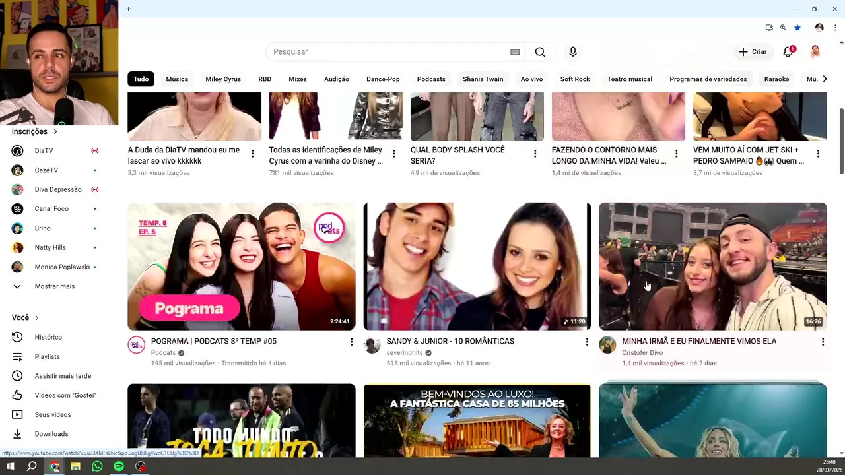Play the MINHA IRMÃ E EU thumbnail
The height and width of the screenshot is (475, 845).
pos(713,266)
